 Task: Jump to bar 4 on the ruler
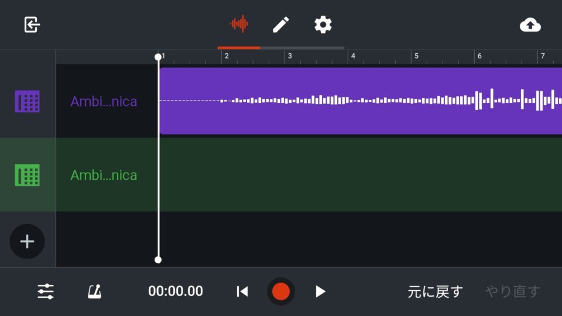click(353, 56)
